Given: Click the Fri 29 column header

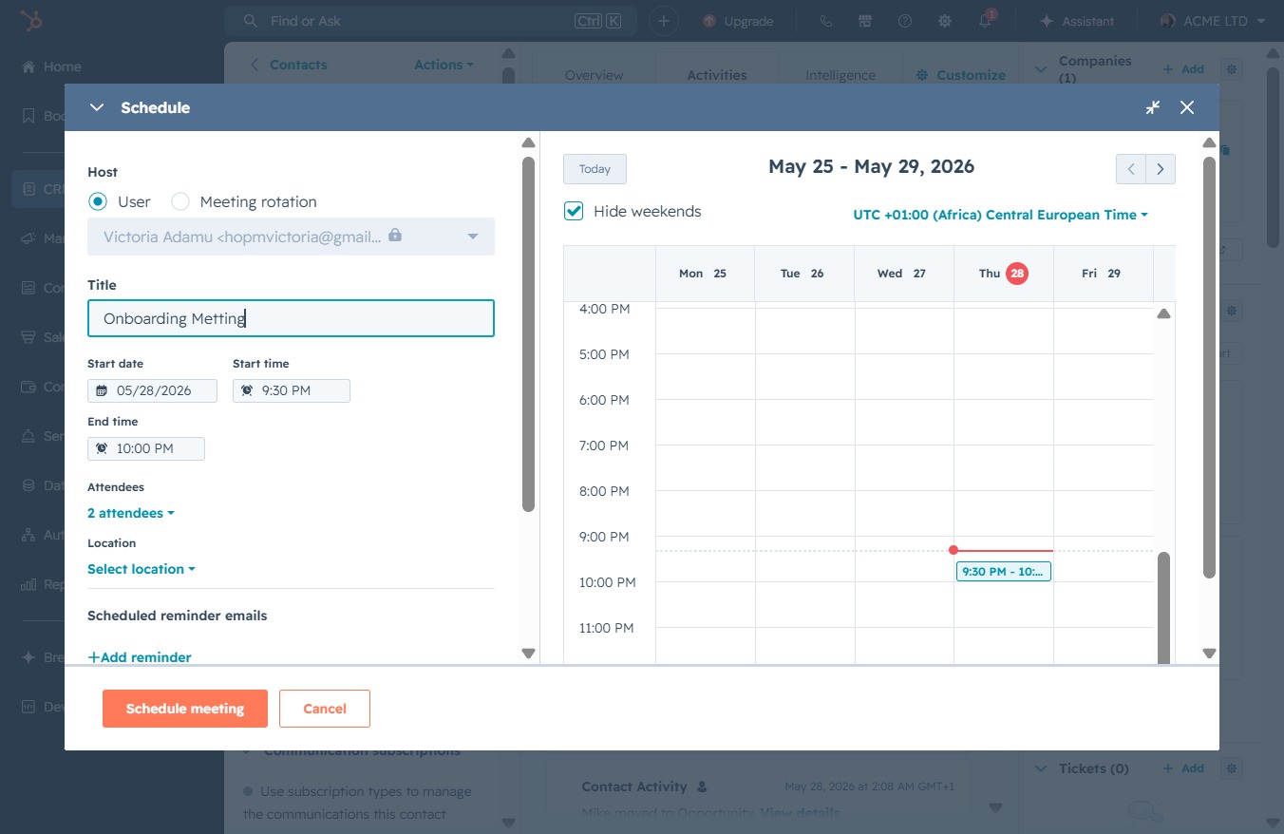Looking at the screenshot, I should pyautogui.click(x=1103, y=274).
